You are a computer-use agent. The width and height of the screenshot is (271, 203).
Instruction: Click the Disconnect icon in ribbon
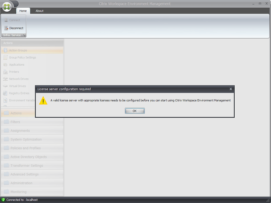[6, 28]
